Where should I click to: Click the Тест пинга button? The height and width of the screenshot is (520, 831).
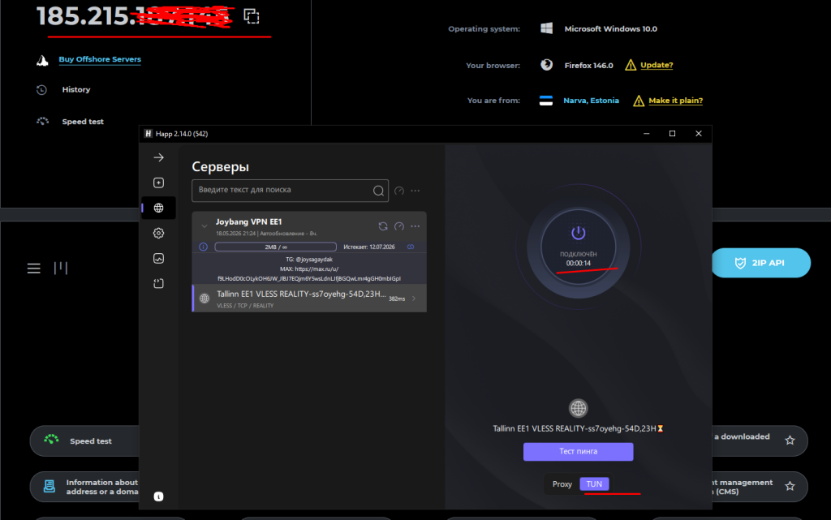click(x=578, y=451)
